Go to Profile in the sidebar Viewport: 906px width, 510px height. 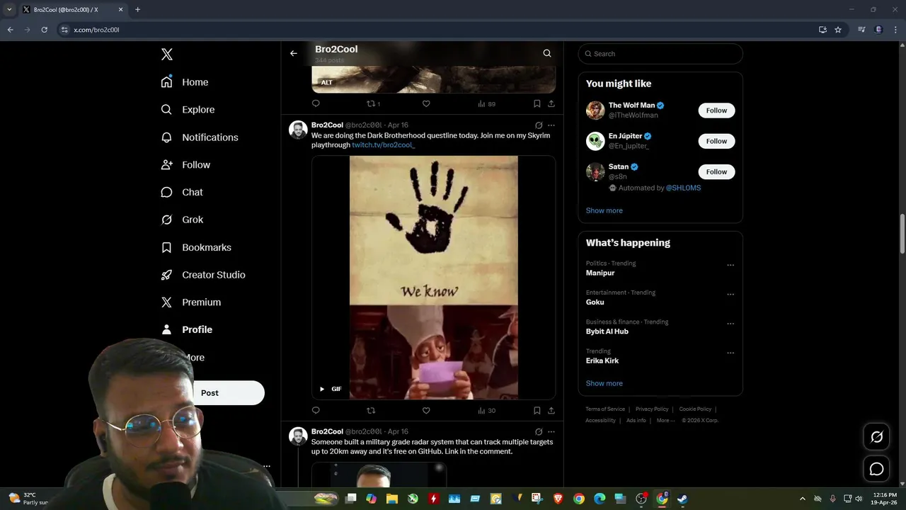(x=187, y=329)
